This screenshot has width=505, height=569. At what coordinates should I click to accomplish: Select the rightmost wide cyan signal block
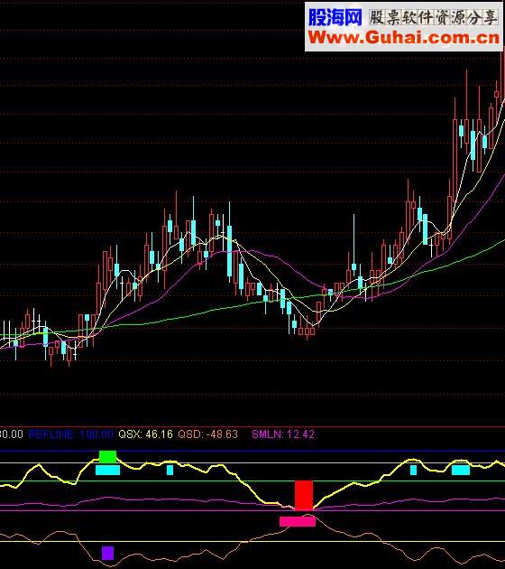461,471
